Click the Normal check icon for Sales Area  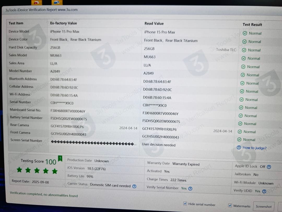click(x=243, y=67)
